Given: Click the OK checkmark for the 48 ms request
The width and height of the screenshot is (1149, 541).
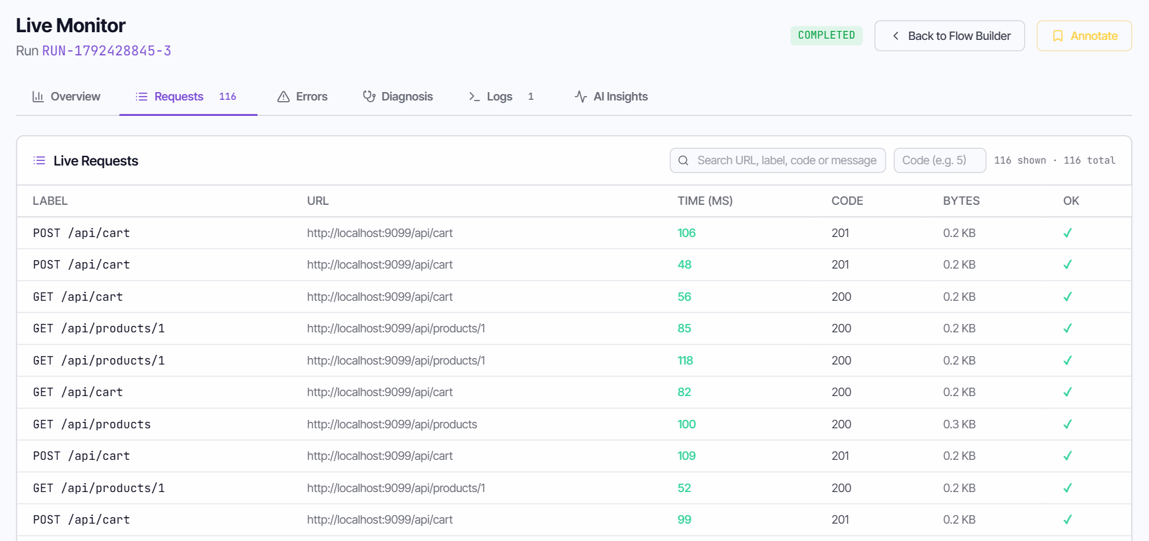Looking at the screenshot, I should point(1067,265).
